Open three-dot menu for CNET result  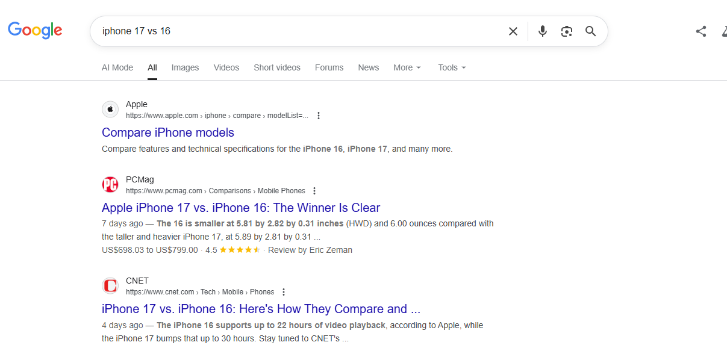pos(284,292)
